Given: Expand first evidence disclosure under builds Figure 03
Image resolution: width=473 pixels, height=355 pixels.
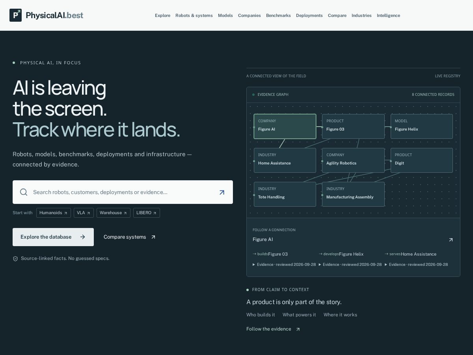Looking at the screenshot, I should [x=284, y=265].
